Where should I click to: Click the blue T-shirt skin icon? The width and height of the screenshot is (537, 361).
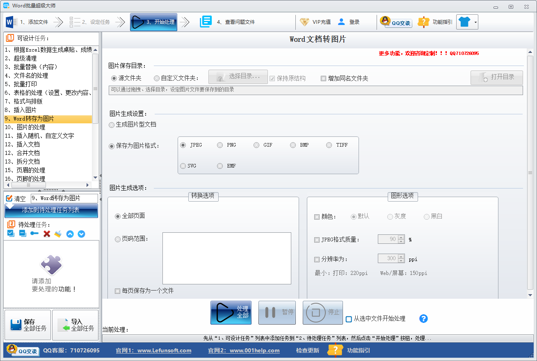464,22
